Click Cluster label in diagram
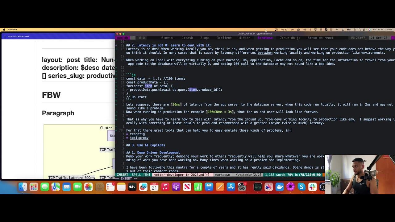The height and width of the screenshot is (222, 395). [x=106, y=128]
